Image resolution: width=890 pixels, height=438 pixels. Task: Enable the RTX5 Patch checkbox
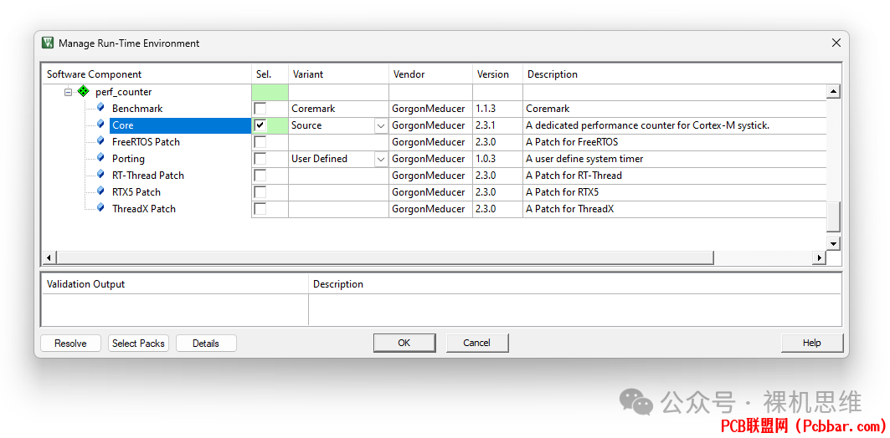(260, 192)
